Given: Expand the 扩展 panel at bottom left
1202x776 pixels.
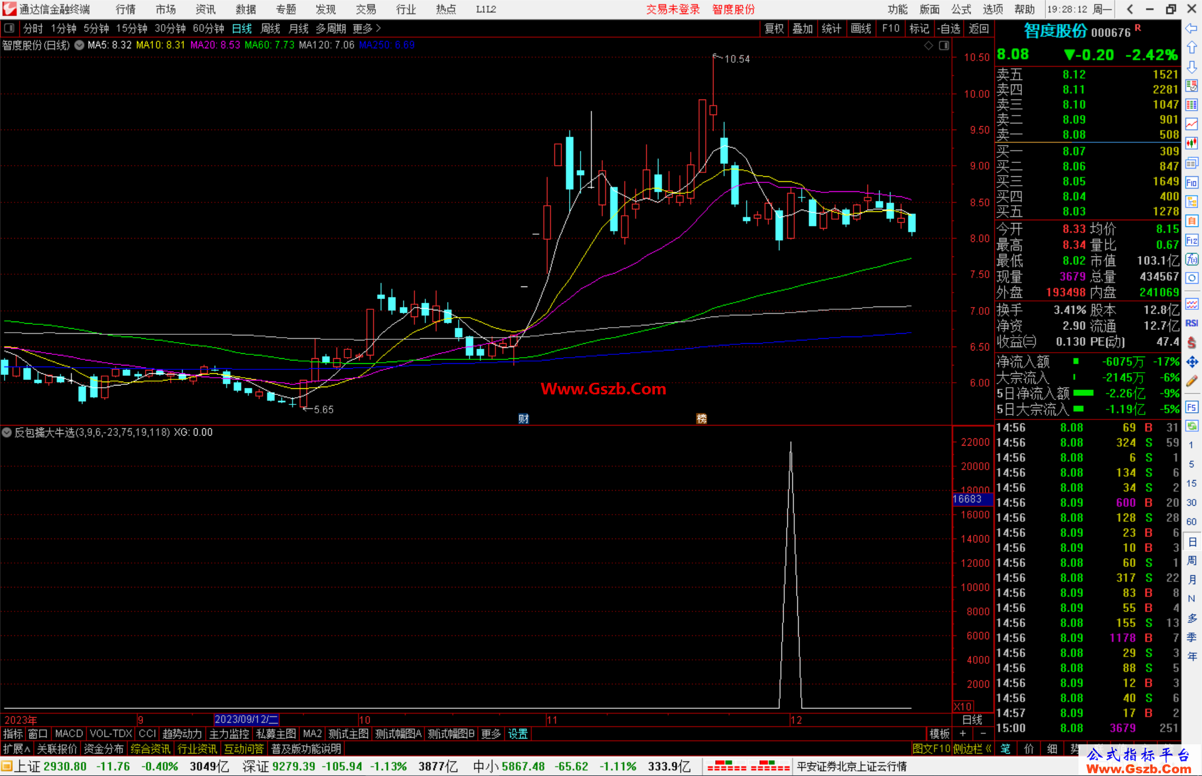Looking at the screenshot, I should pos(17,749).
